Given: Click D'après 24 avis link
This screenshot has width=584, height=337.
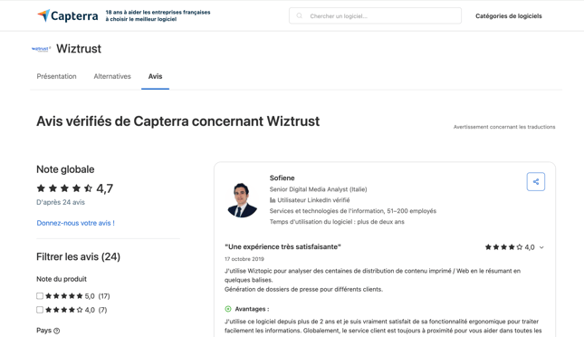Looking at the screenshot, I should point(61,202).
